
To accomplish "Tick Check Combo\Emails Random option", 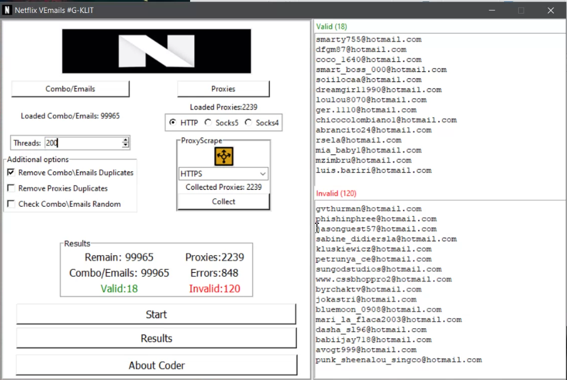I will (11, 204).
